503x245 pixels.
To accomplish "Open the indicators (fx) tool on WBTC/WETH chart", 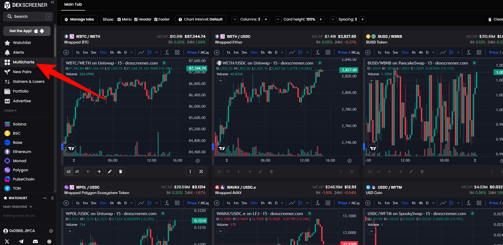I will point(167,52).
